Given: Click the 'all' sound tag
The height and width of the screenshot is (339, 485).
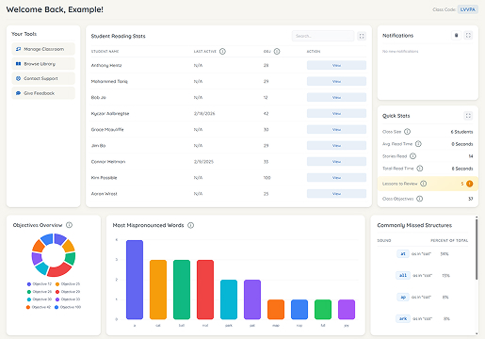Looking at the screenshot, I should tap(403, 275).
